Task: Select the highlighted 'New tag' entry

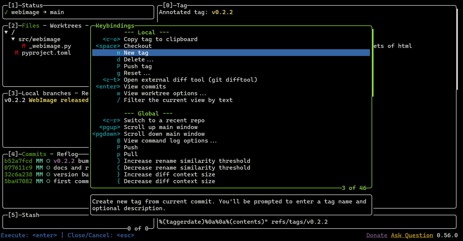Action: coord(231,53)
